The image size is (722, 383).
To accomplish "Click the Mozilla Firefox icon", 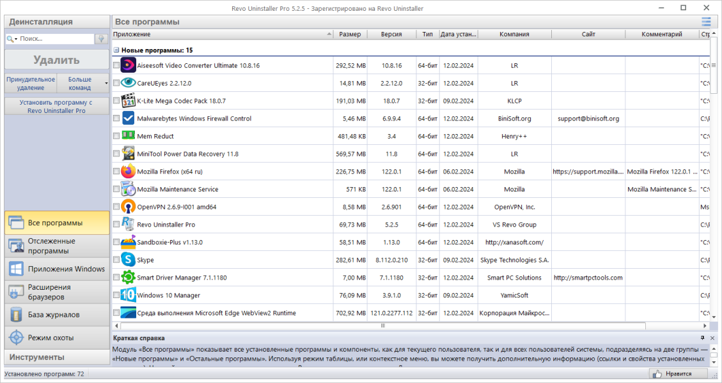I will [128, 171].
